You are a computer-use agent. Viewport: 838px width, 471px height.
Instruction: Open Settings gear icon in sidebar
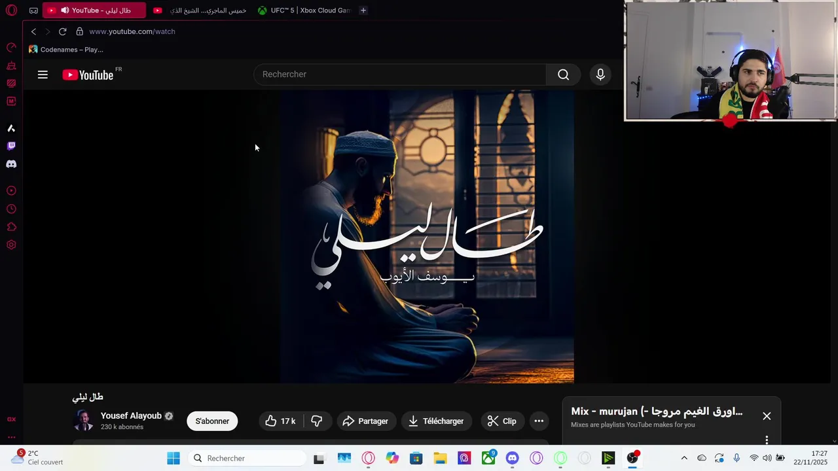pos(11,245)
